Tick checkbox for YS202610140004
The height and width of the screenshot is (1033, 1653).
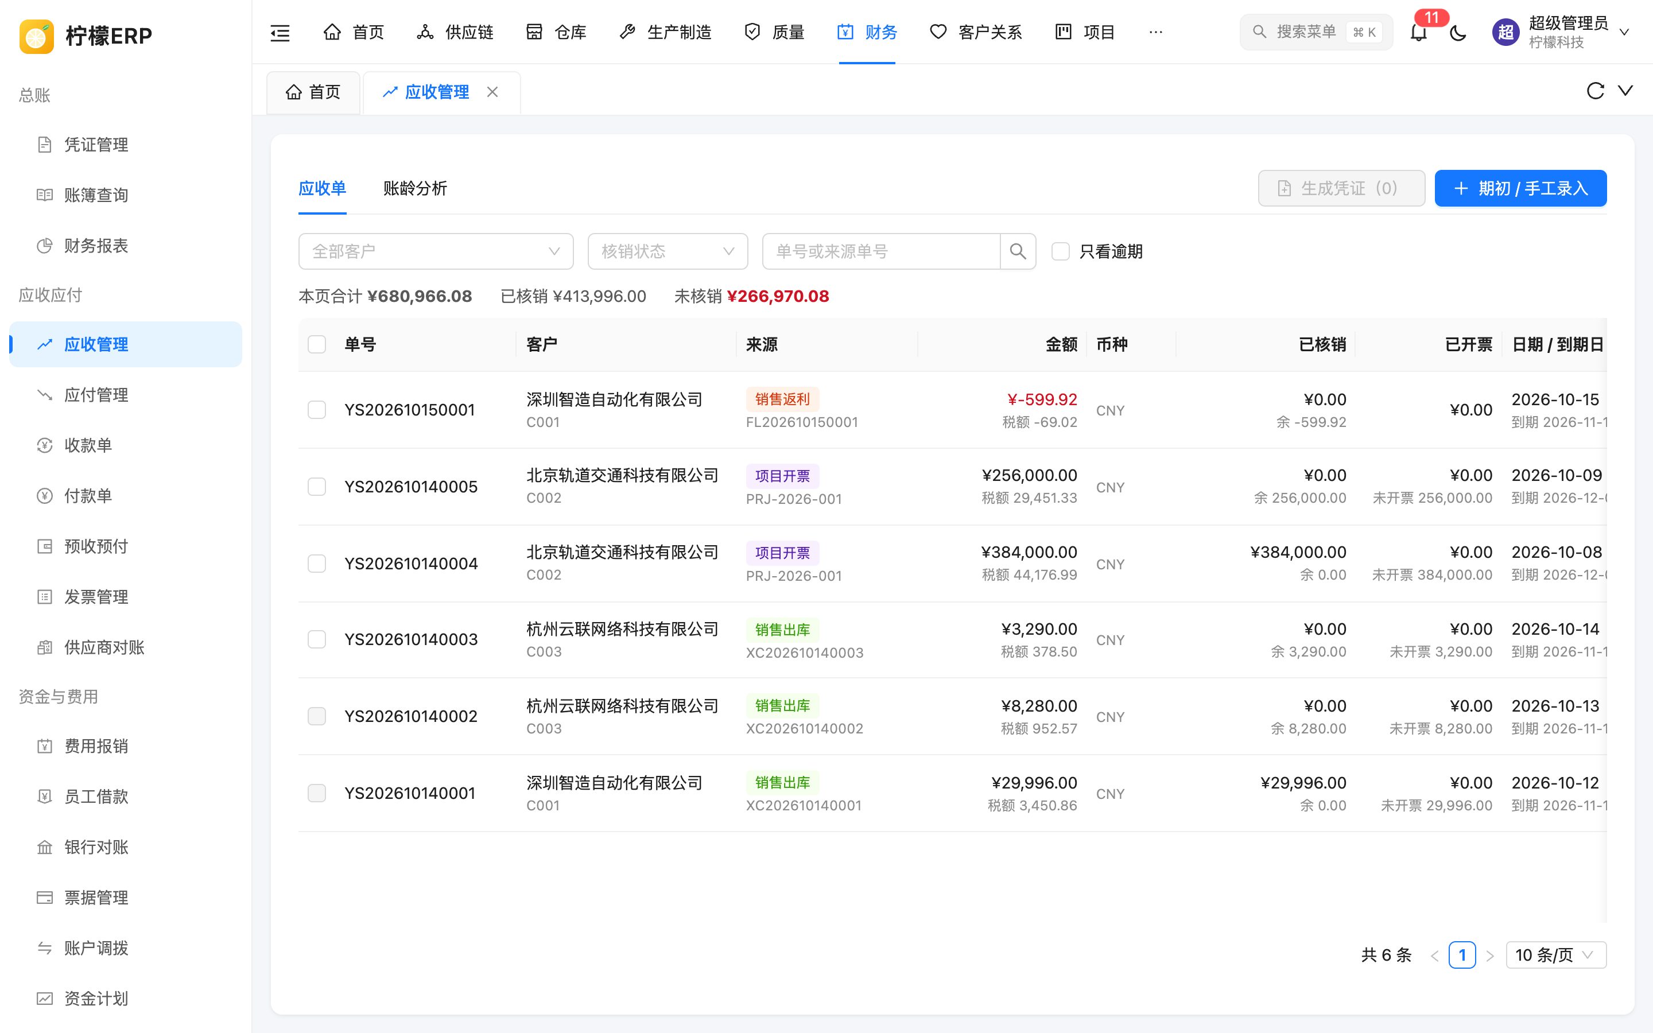tap(317, 564)
